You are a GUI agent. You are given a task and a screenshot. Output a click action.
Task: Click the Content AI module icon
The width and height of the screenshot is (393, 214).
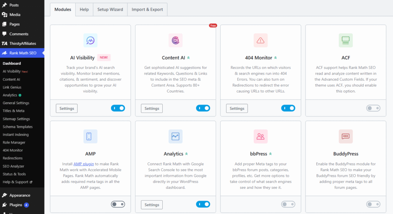175,40
